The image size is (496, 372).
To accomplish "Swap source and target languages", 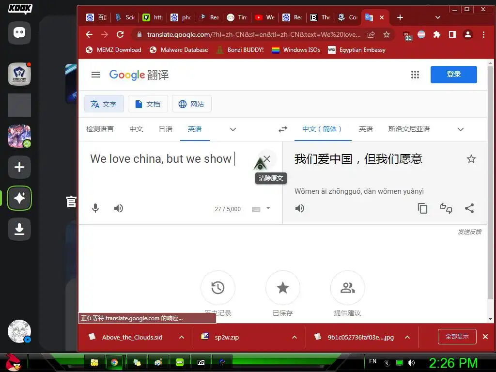I will [x=283, y=129].
